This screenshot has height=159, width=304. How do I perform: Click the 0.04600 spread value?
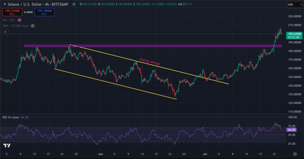click(28, 12)
